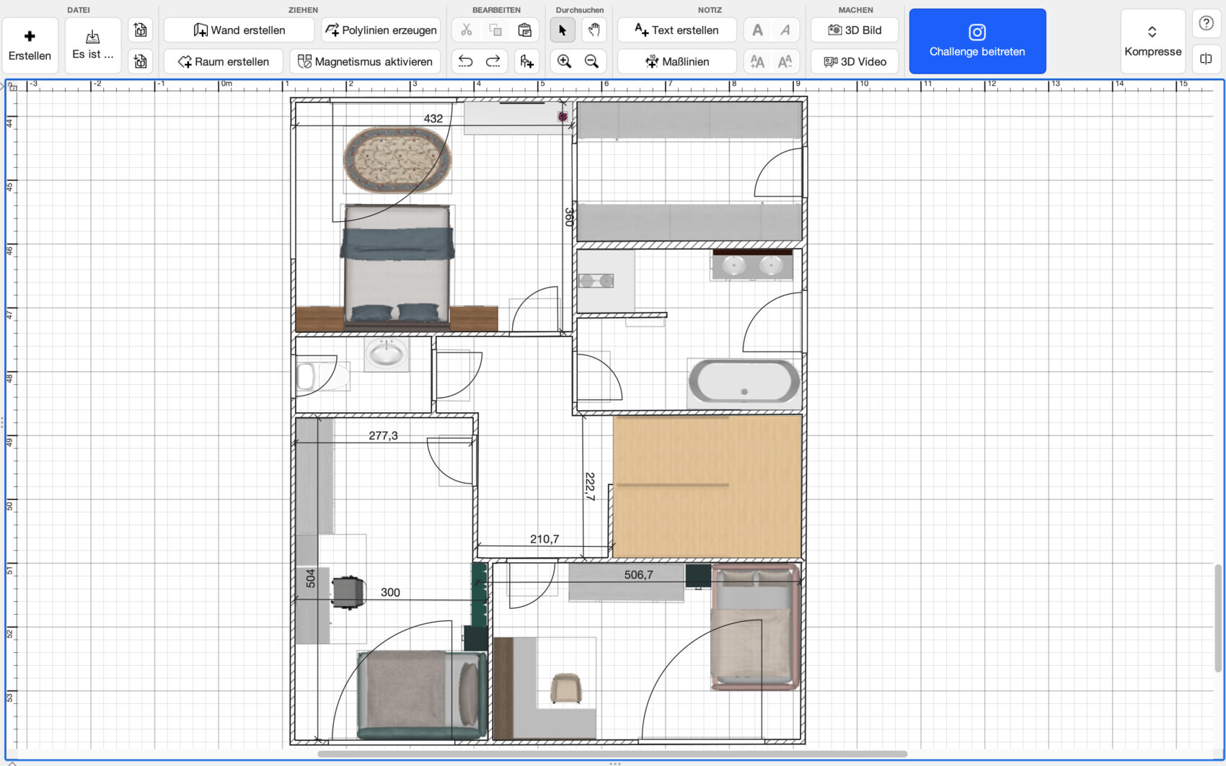
Task: Toggle Magnetismus aktivieren snapping
Action: point(365,62)
